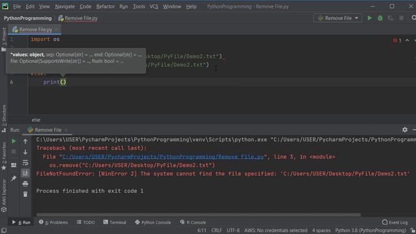Open the Edit menu
This screenshot has width=416, height=234.
[x=30, y=6]
